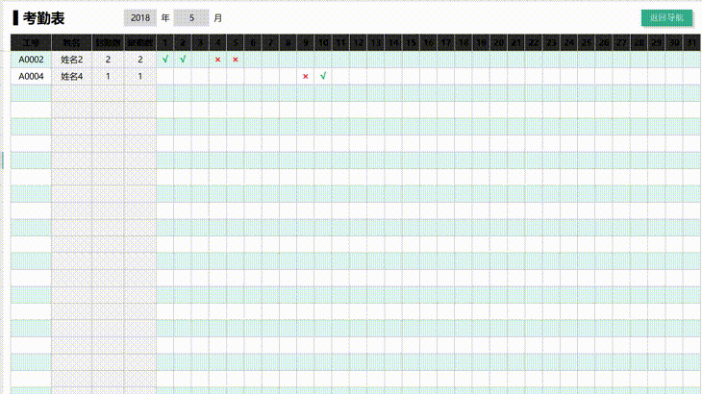This screenshot has height=394, width=702.
Task: Click the green check on day 10 for A0004
Action: point(322,76)
